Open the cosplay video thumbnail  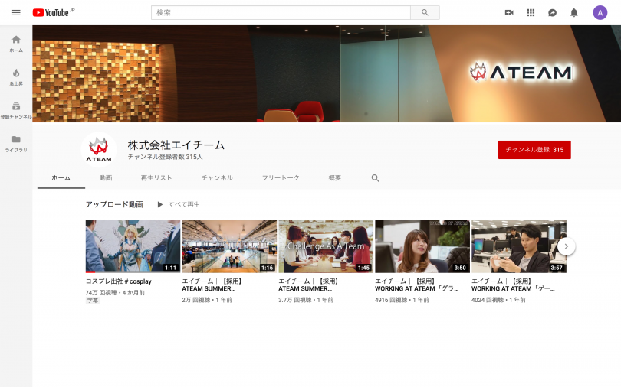[x=133, y=246]
